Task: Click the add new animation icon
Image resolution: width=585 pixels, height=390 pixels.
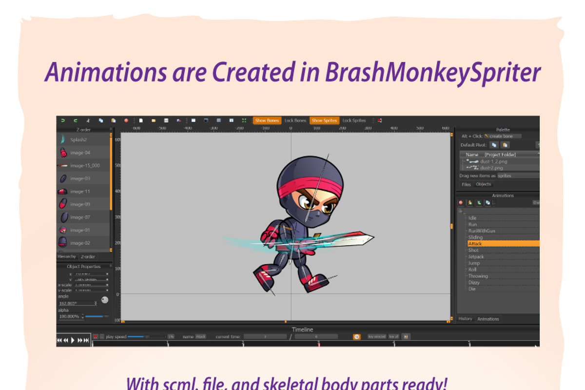Action: click(x=470, y=202)
